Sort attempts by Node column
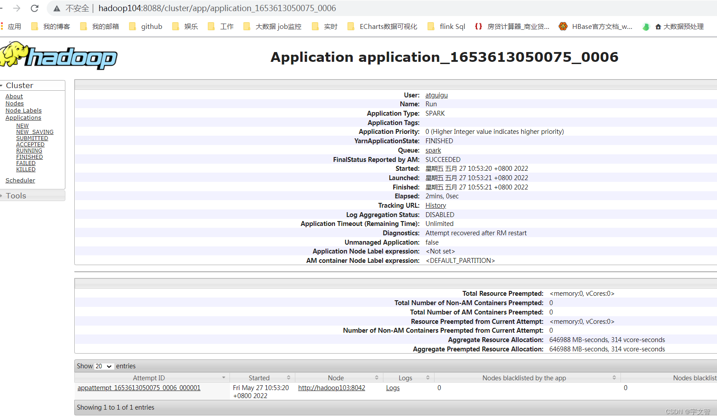The width and height of the screenshot is (717, 419). coord(338,378)
